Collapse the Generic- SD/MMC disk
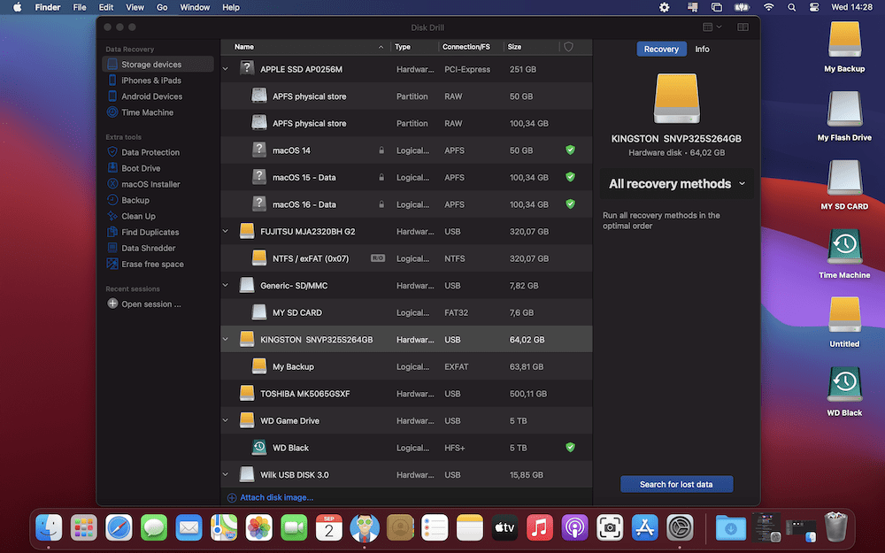Viewport: 885px width, 553px height. (226, 286)
